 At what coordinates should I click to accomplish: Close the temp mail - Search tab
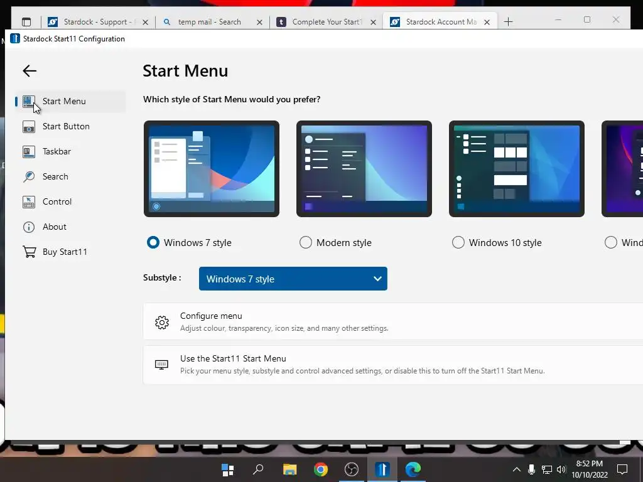click(x=259, y=22)
